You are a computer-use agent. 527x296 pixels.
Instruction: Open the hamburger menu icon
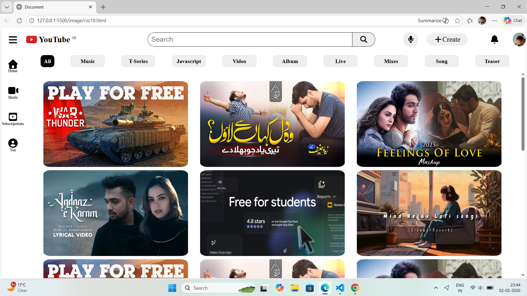[13, 40]
